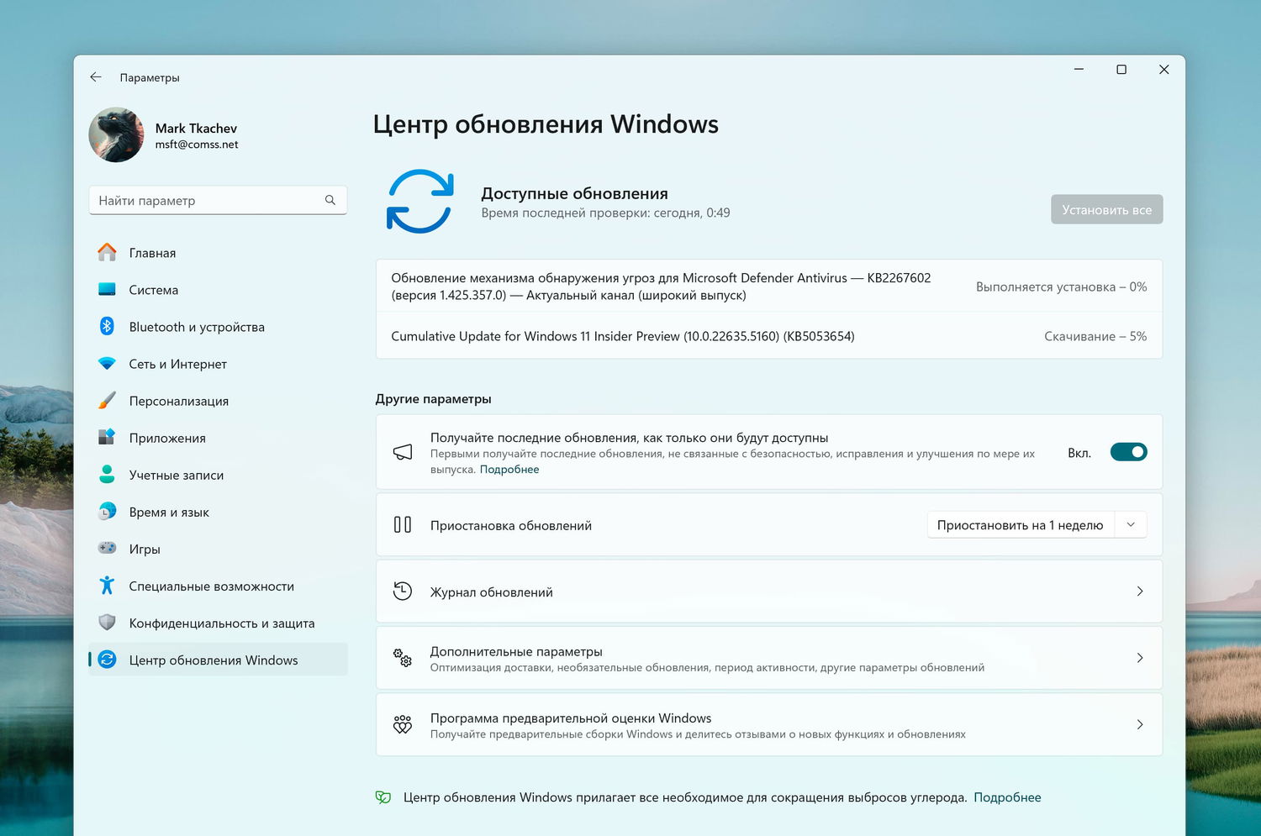Click the 'Установить все' button

(x=1106, y=209)
